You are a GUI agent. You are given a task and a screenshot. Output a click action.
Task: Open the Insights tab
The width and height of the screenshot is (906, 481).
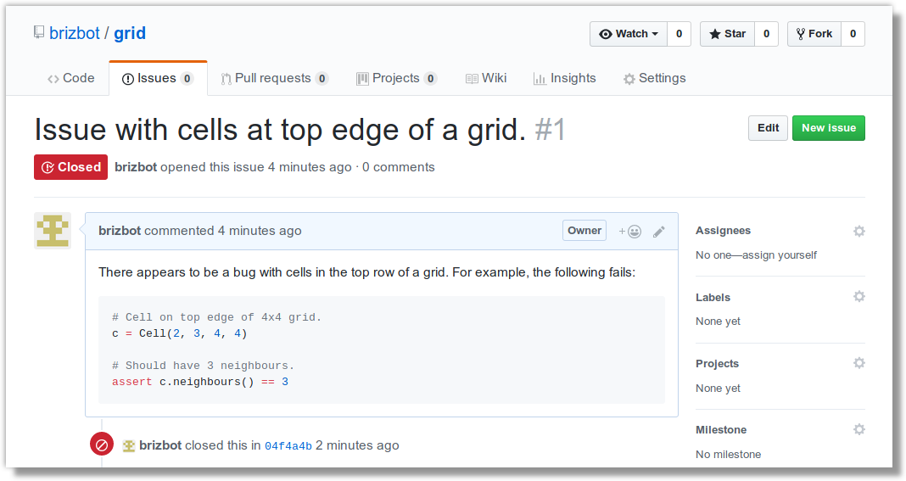point(564,78)
